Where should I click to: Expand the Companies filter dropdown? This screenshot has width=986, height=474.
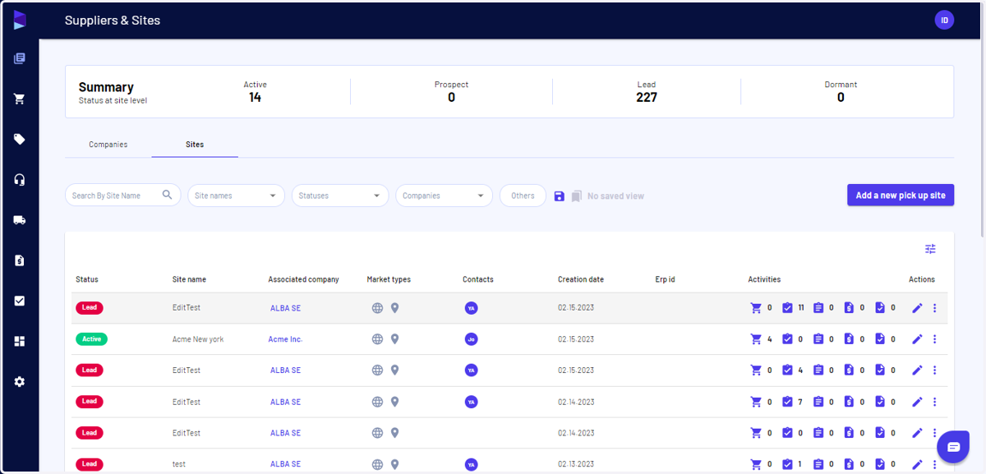(x=444, y=196)
